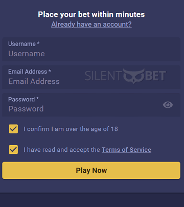184x207 pixels.
Task: Click the owl logo in the SilentBet watermark
Action: click(x=134, y=76)
